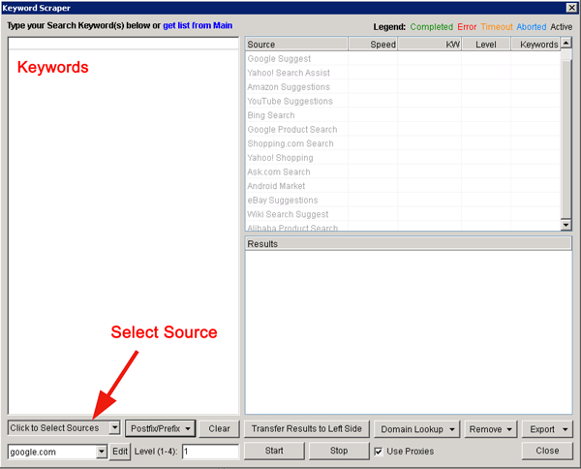Screen dimensions: 581x469
Task: Select the Shopping.com Search row
Action: pos(403,143)
